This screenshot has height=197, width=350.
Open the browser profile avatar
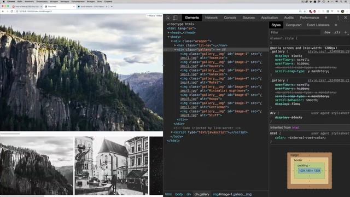coord(342,11)
